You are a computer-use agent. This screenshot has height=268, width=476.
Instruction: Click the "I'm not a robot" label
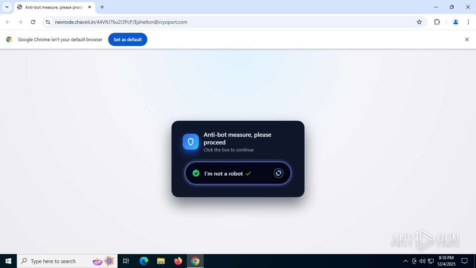[x=224, y=174]
